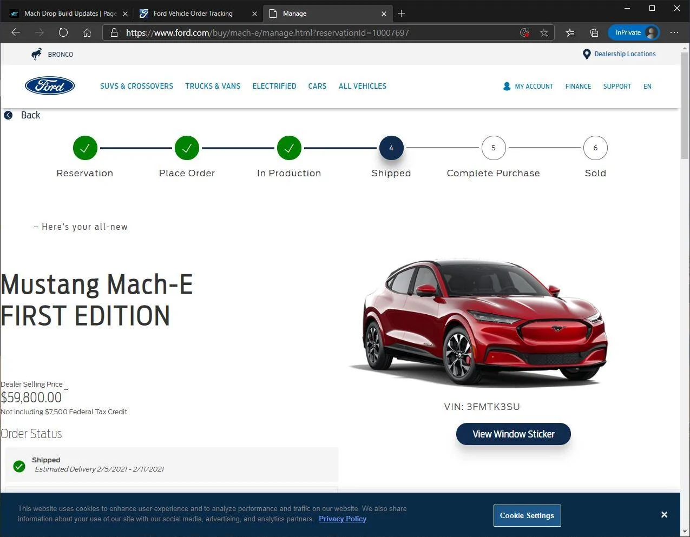690x537 pixels.
Task: Open the Favorites list icon
Action: point(570,32)
